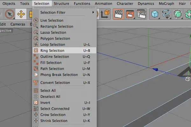Expand the Selection Filter submenu arrow

[93, 12]
